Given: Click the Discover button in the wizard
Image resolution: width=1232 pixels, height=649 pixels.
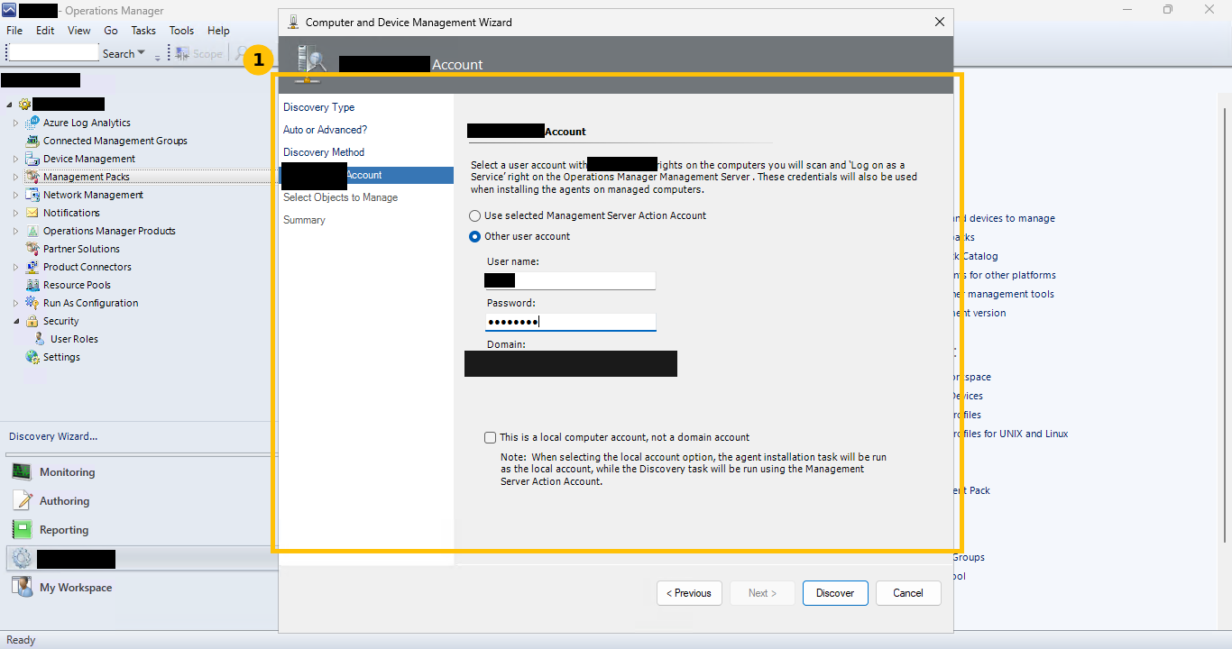Looking at the screenshot, I should pos(835,593).
